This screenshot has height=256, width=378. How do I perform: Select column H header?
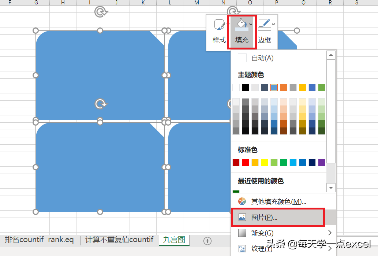pos(63,3)
